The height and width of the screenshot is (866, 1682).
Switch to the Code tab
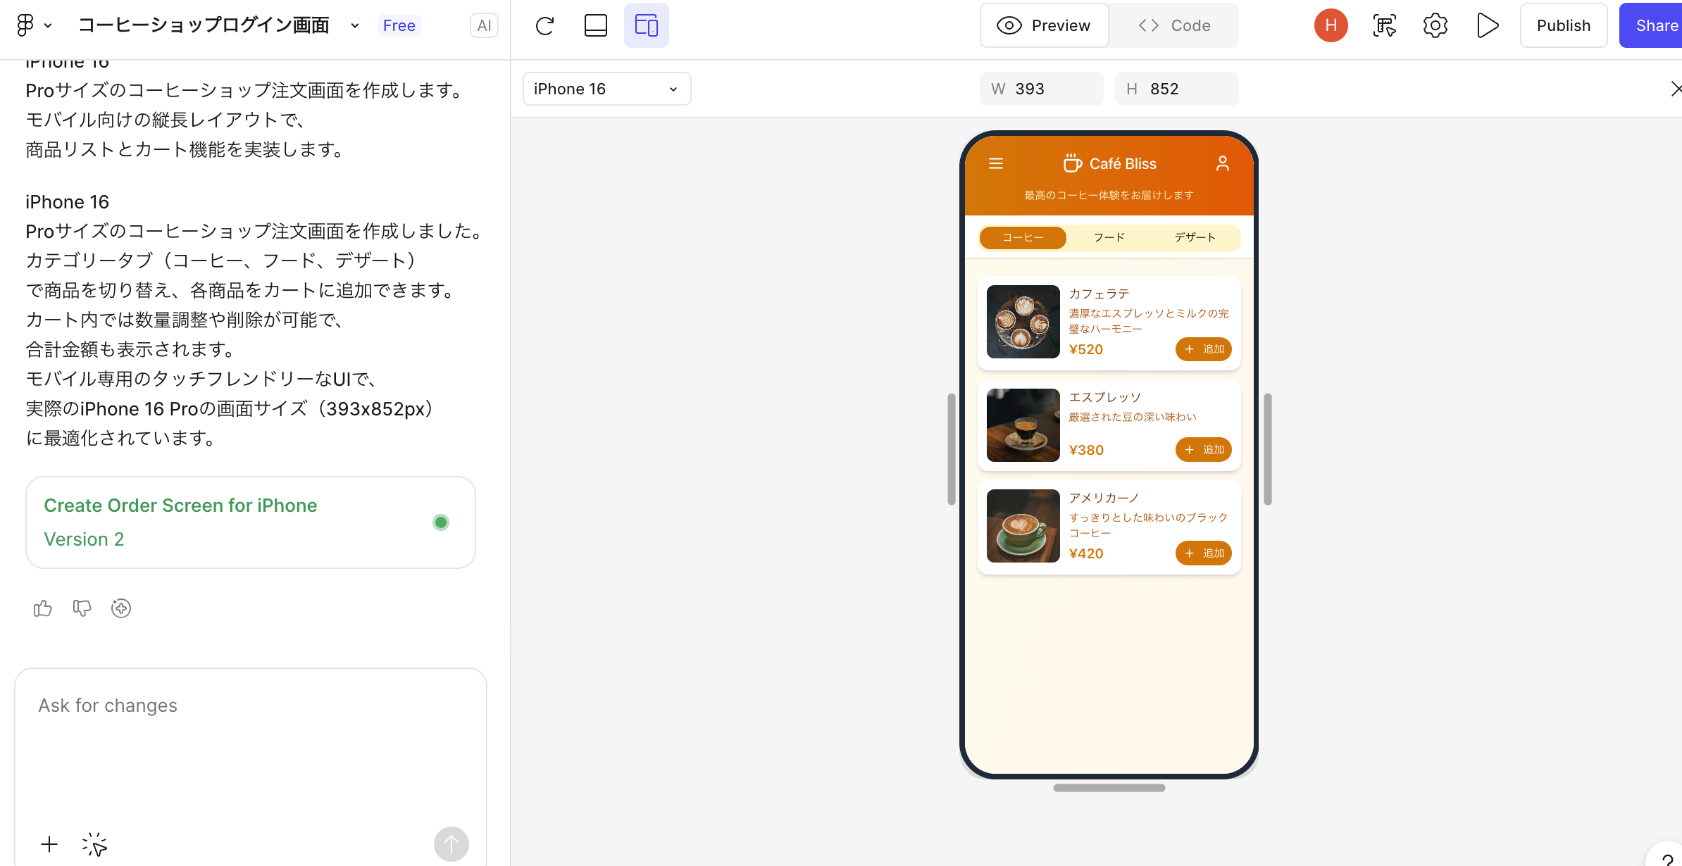coord(1174,25)
